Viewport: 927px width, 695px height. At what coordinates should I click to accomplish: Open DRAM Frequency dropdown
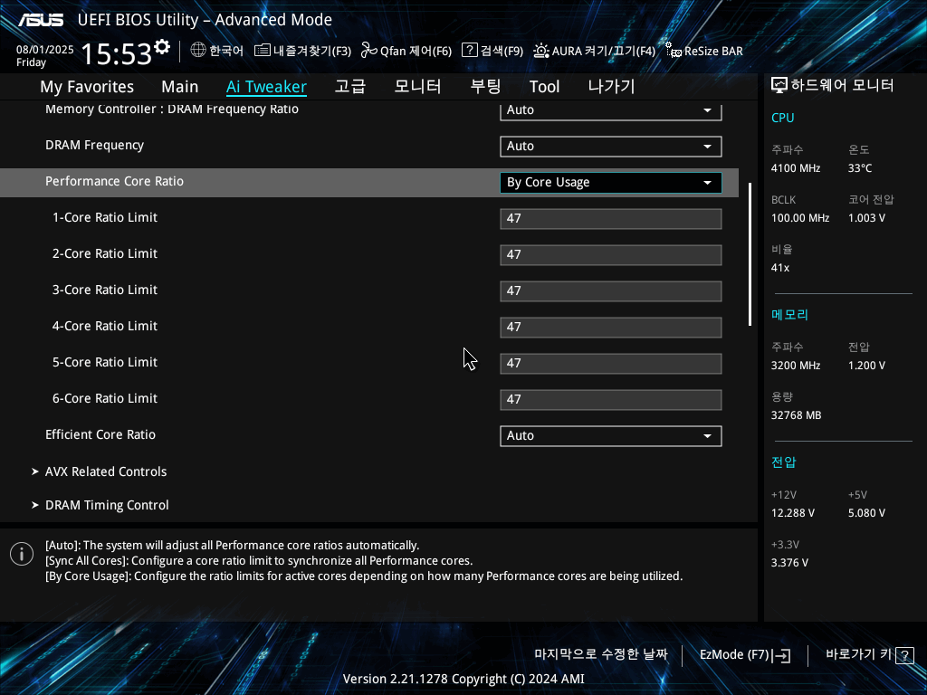coord(611,147)
